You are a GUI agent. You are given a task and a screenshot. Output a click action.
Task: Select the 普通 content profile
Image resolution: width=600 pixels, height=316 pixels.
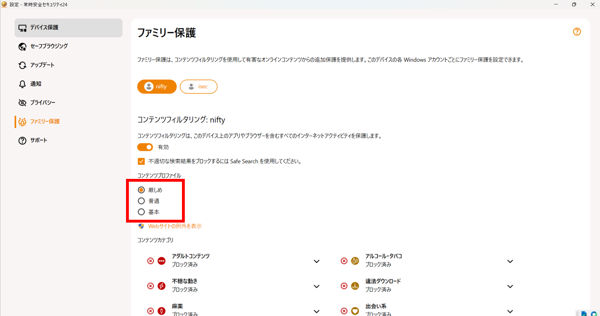point(142,200)
